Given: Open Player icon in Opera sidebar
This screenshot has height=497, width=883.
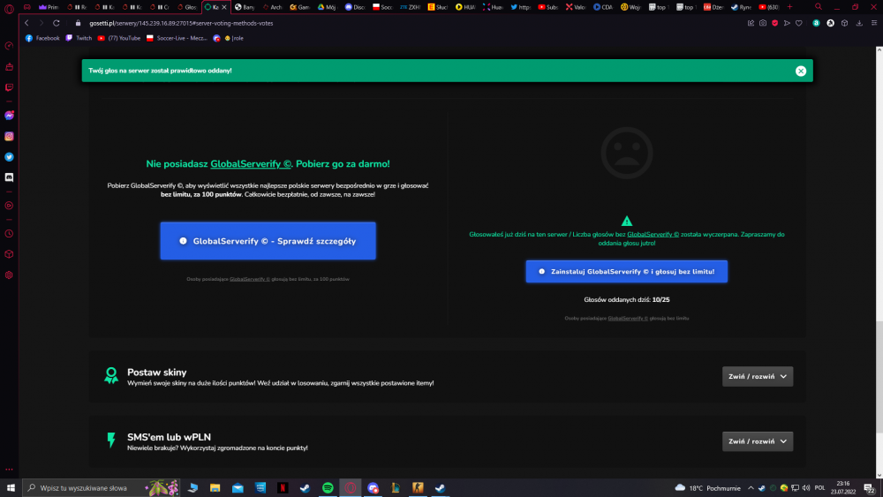Looking at the screenshot, I should click(x=9, y=206).
